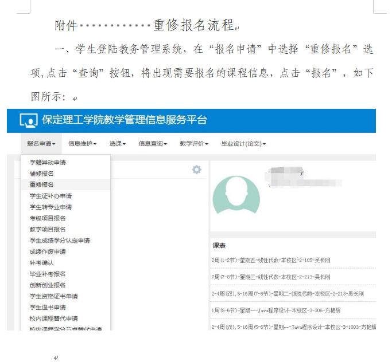Open the 教学评价 dropdown

194,144
